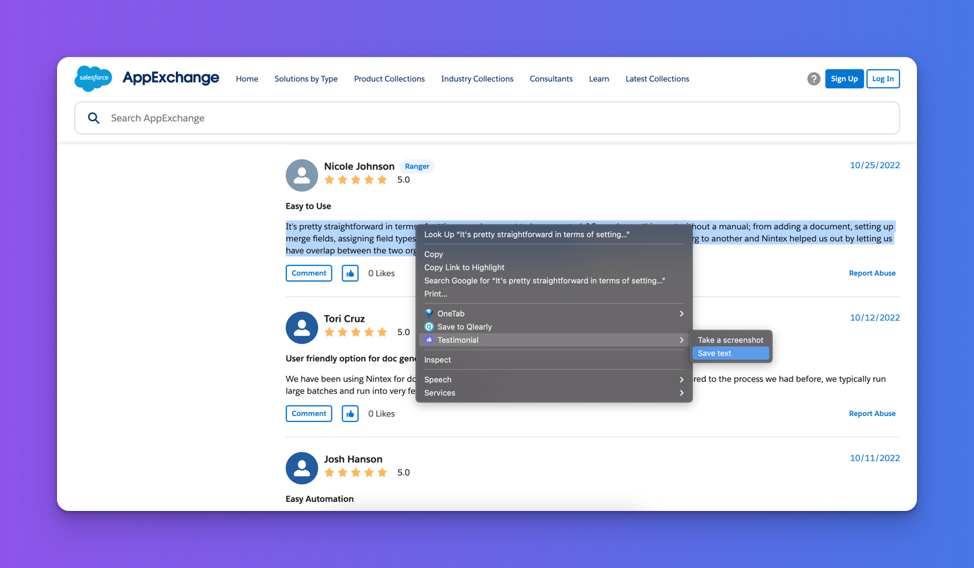The image size is (974, 568).
Task: Click the Sign Up button
Action: tap(844, 79)
